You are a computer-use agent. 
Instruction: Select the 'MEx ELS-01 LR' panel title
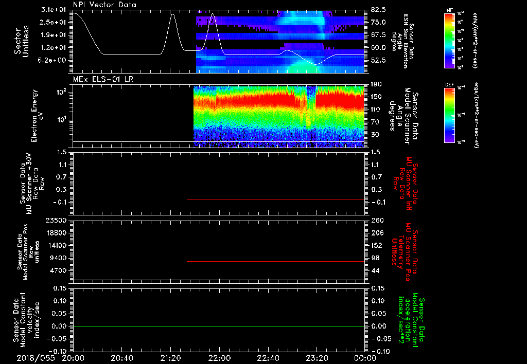tap(103, 79)
